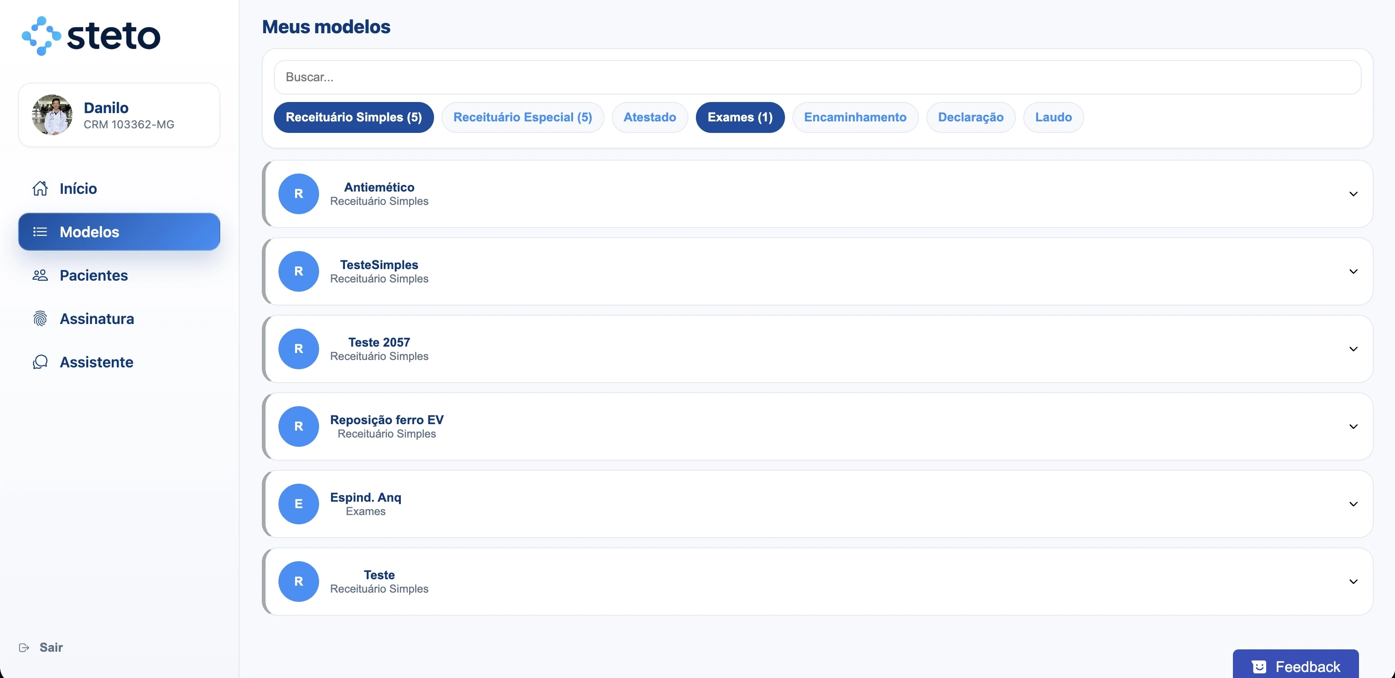1395x678 pixels.
Task: Click the Início home icon
Action: pyautogui.click(x=40, y=188)
